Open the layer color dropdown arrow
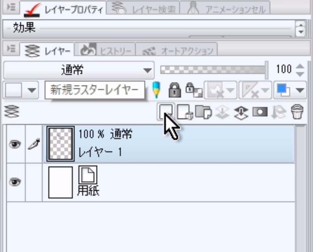 300,91
